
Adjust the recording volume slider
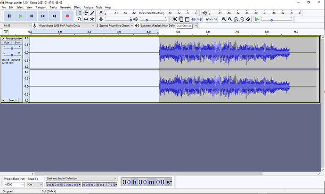pyautogui.click(x=118, y=20)
